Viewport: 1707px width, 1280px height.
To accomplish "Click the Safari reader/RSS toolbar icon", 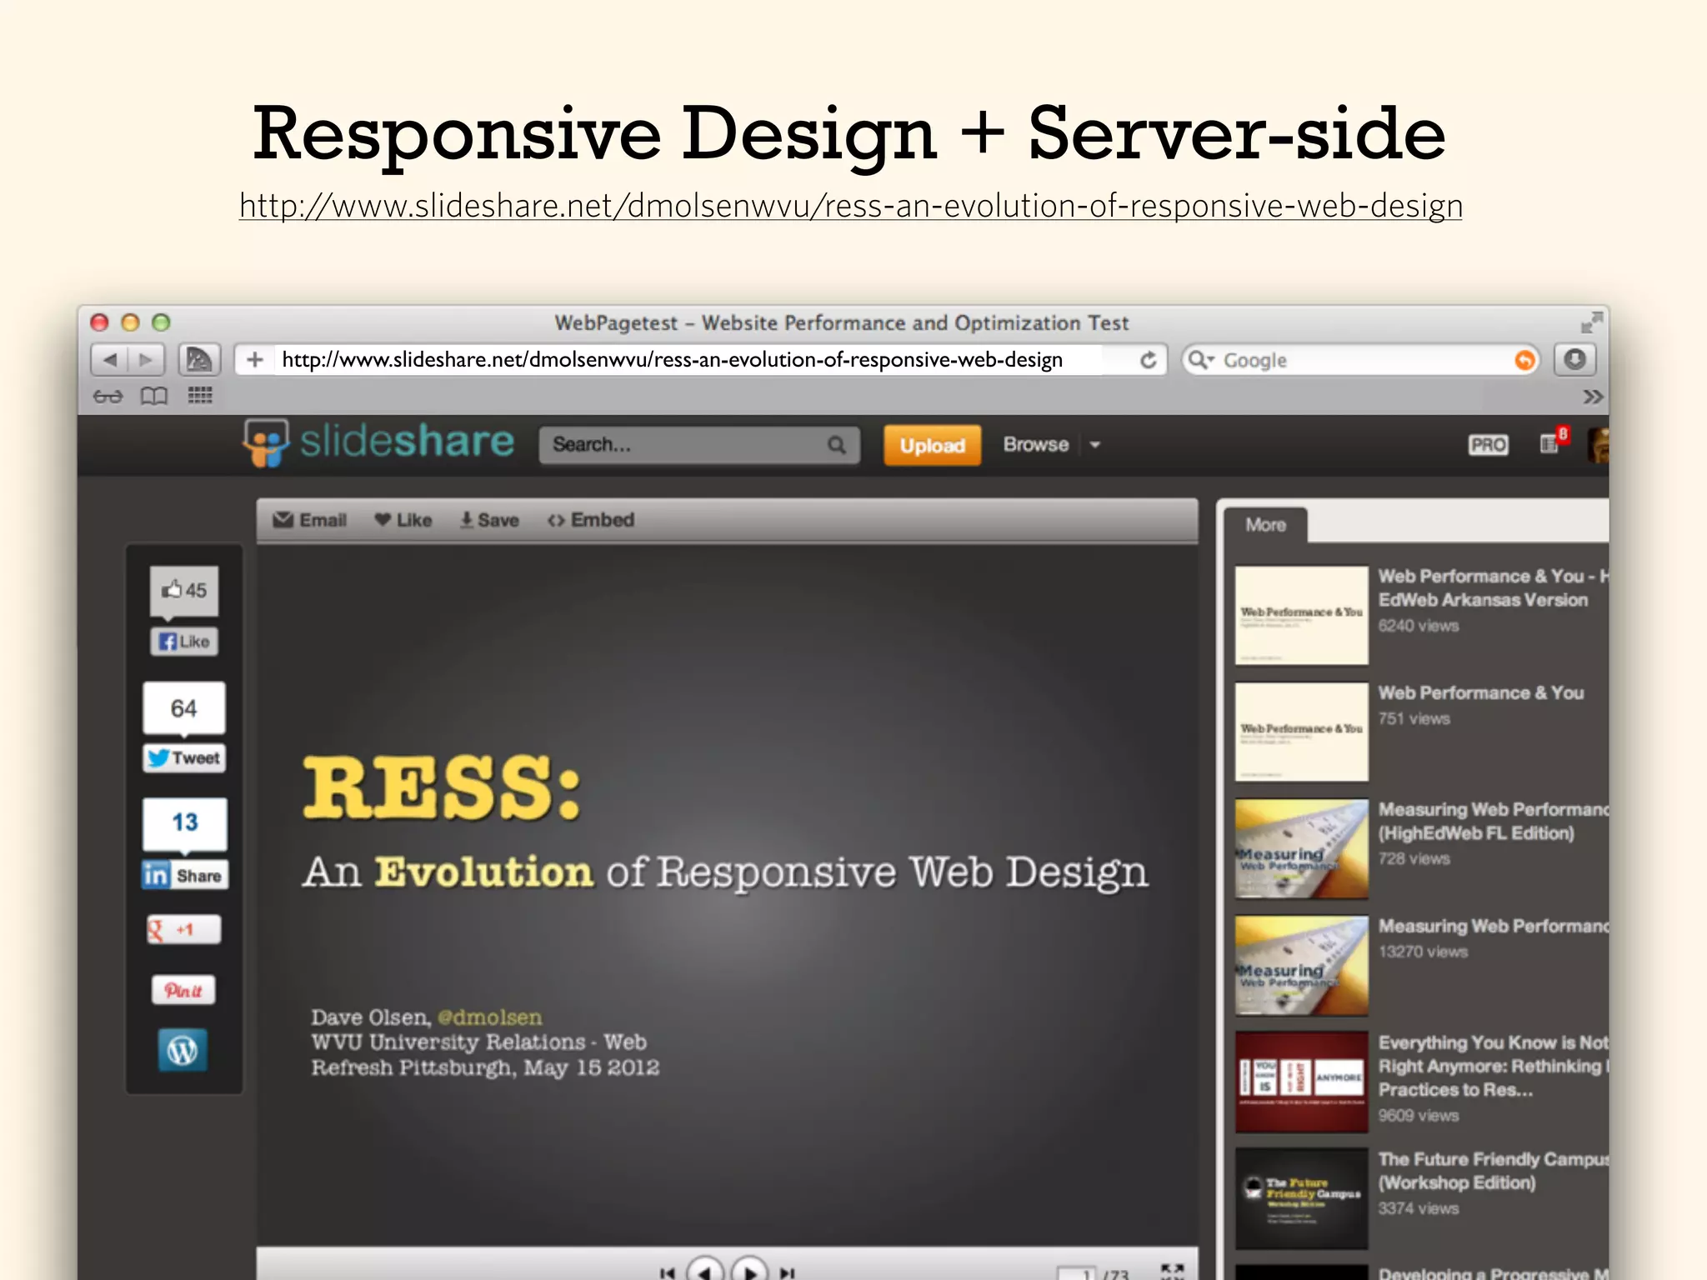I will 199,360.
